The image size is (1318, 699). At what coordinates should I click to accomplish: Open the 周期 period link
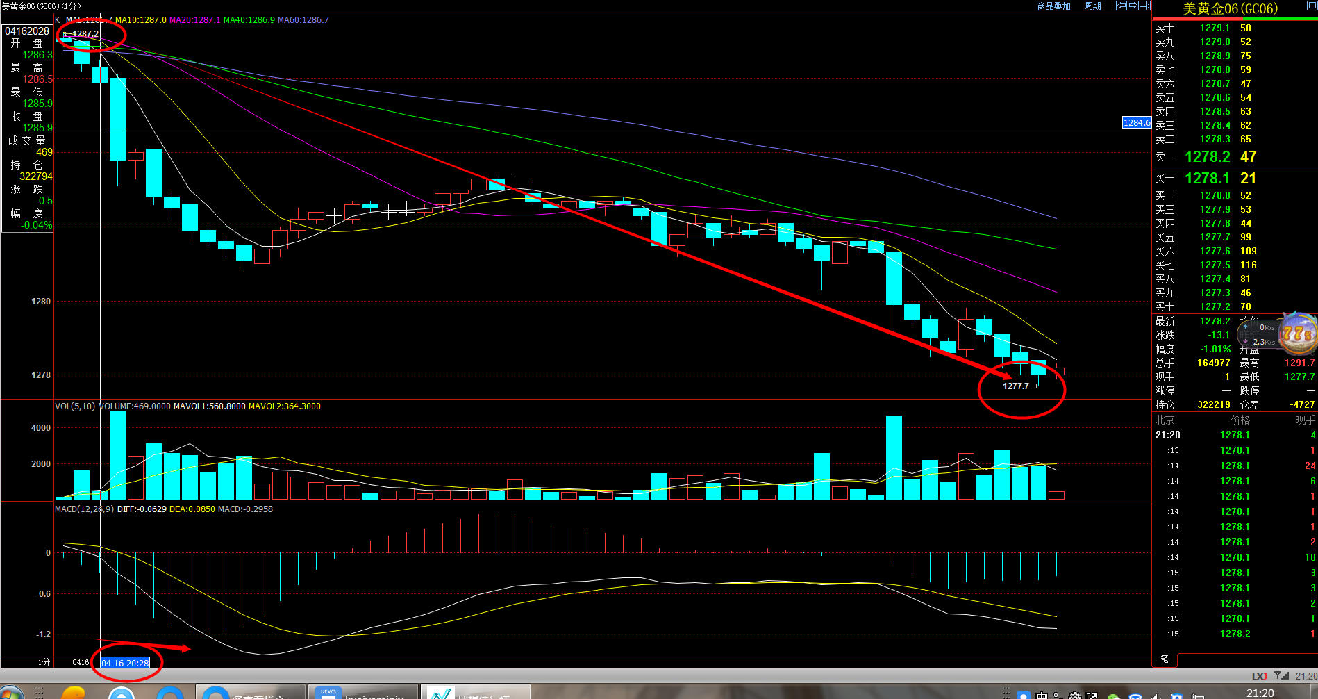click(x=1093, y=6)
